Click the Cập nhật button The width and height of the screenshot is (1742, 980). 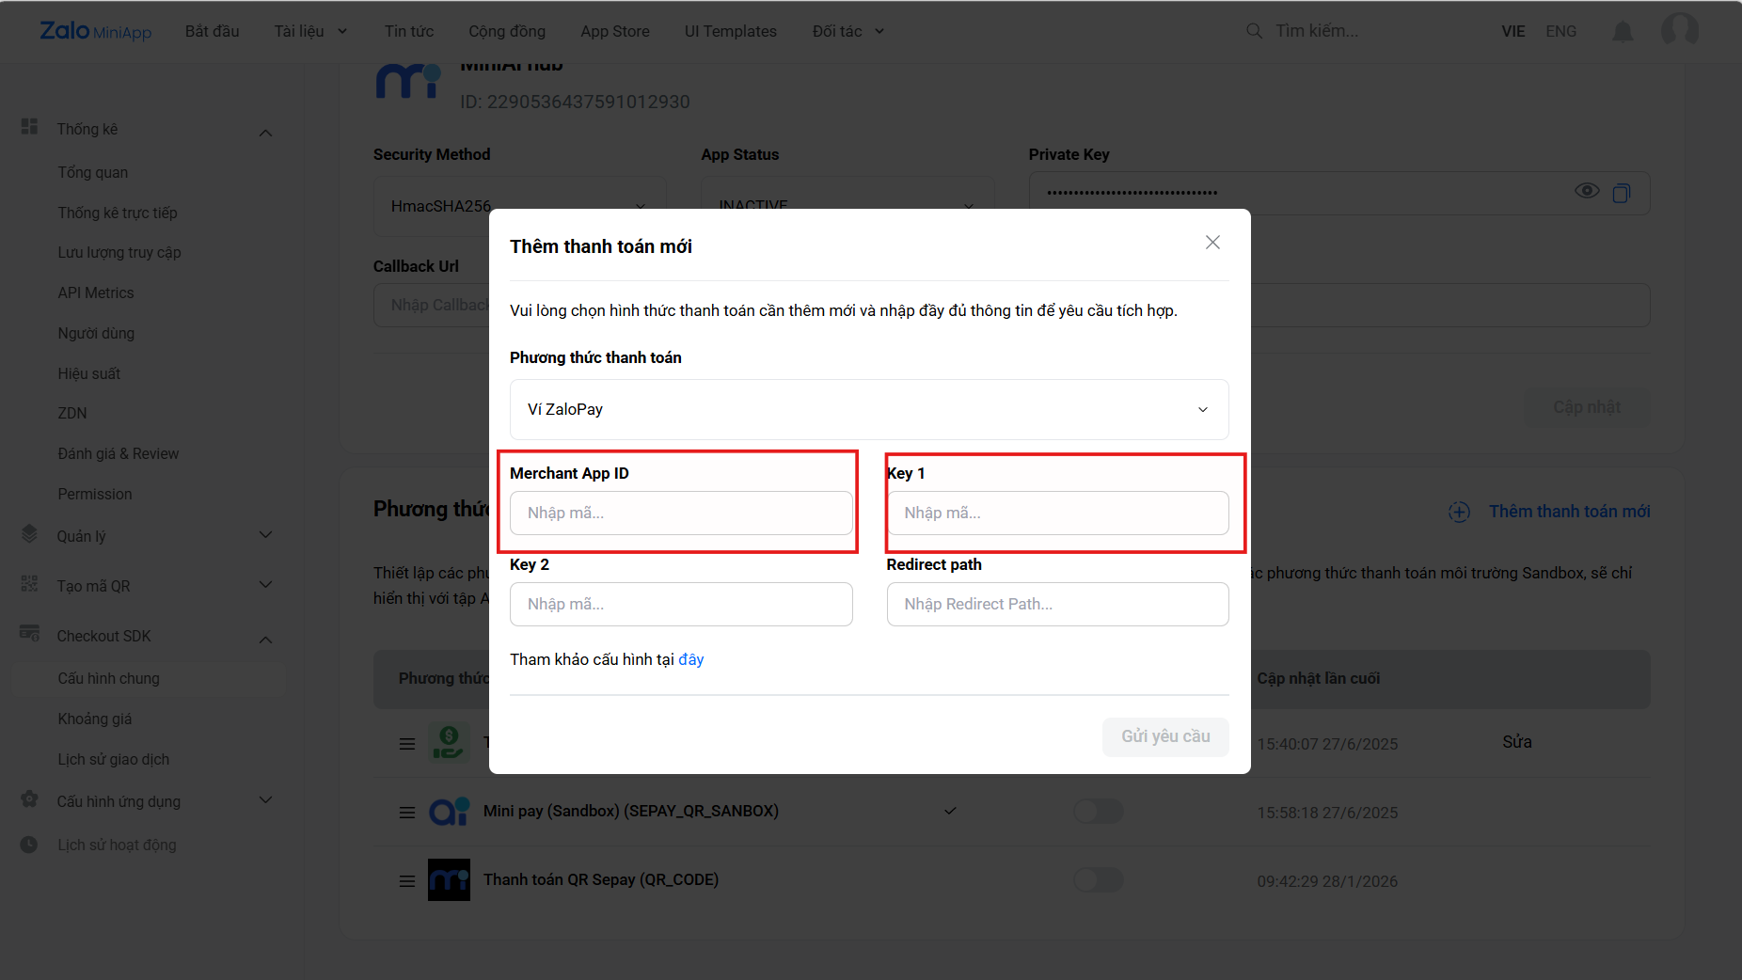tap(1587, 407)
